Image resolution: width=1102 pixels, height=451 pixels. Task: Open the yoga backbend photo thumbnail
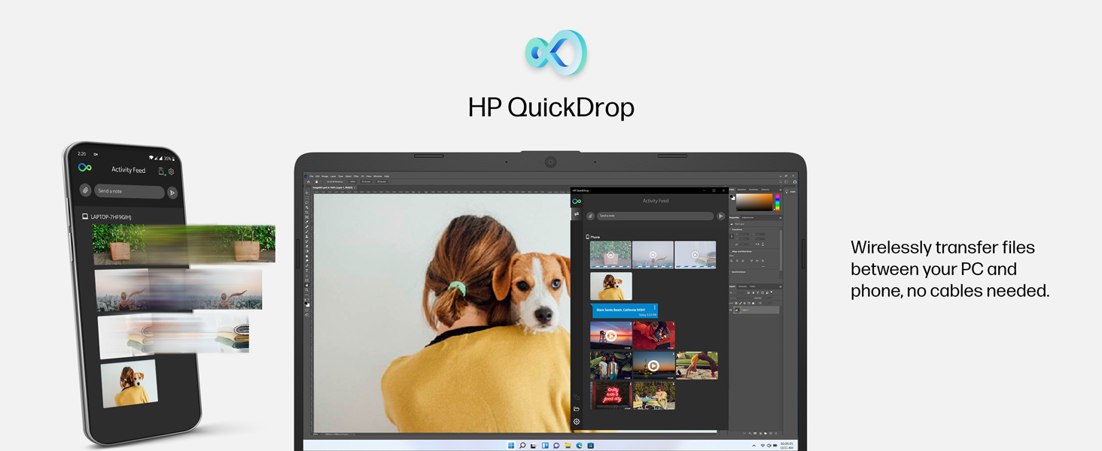pyautogui.click(x=696, y=365)
